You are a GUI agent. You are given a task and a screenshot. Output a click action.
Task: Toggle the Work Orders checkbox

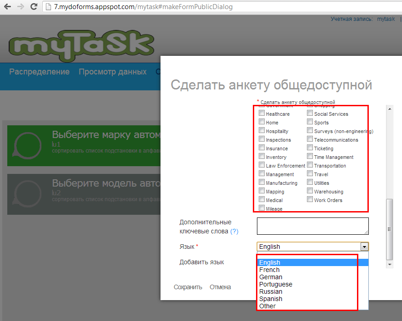coord(310,200)
